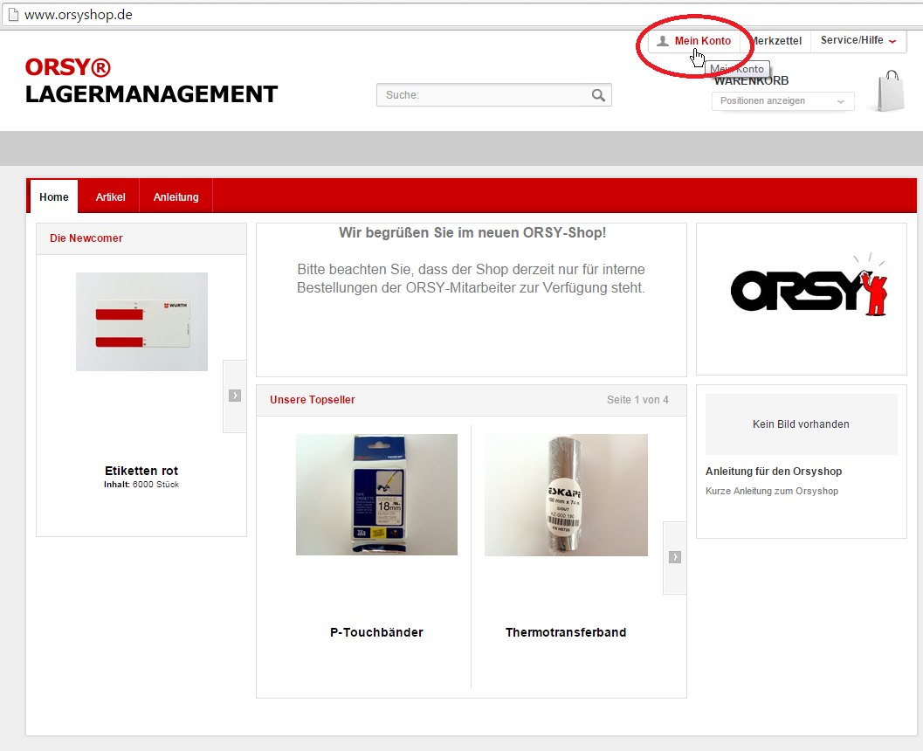This screenshot has width=923, height=751.
Task: Click the ORSY mascot logo banner
Action: [x=809, y=286]
